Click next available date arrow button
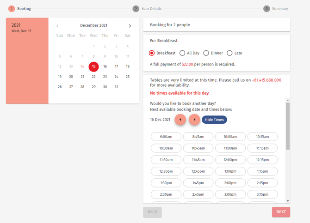This screenshot has width=310, height=223. coord(194,120)
